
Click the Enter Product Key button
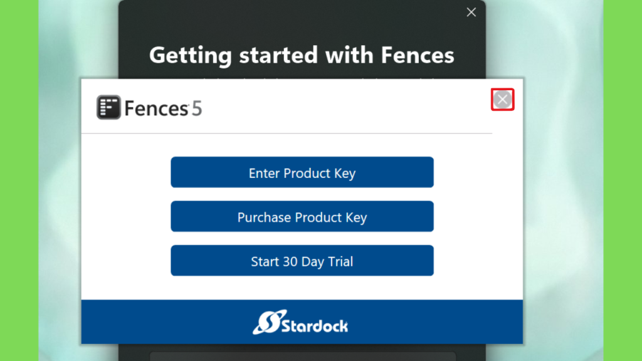tap(302, 172)
